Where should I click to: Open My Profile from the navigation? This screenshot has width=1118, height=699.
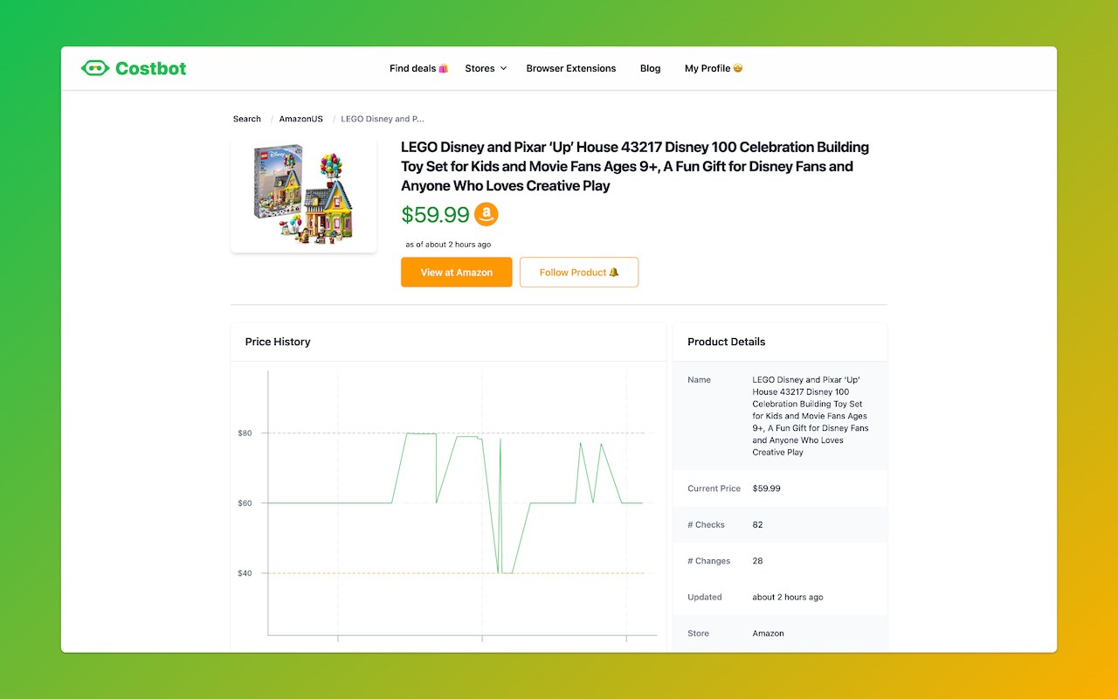(714, 68)
